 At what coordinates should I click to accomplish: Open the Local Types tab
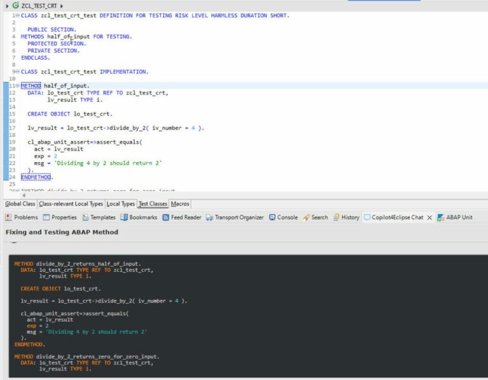[x=121, y=204]
